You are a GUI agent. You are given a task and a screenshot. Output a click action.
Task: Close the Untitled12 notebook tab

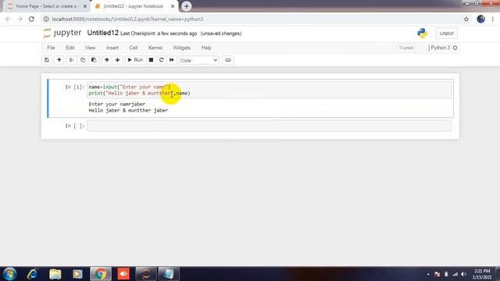coord(173,6)
